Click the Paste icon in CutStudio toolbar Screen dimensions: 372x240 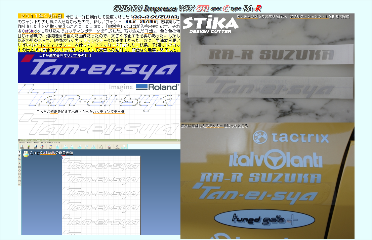point(93,147)
